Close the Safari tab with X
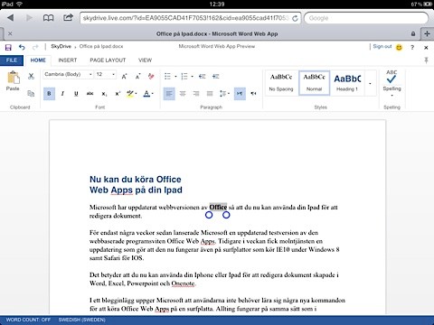Image resolution: width=434 pixels, height=325 pixels. point(10,33)
